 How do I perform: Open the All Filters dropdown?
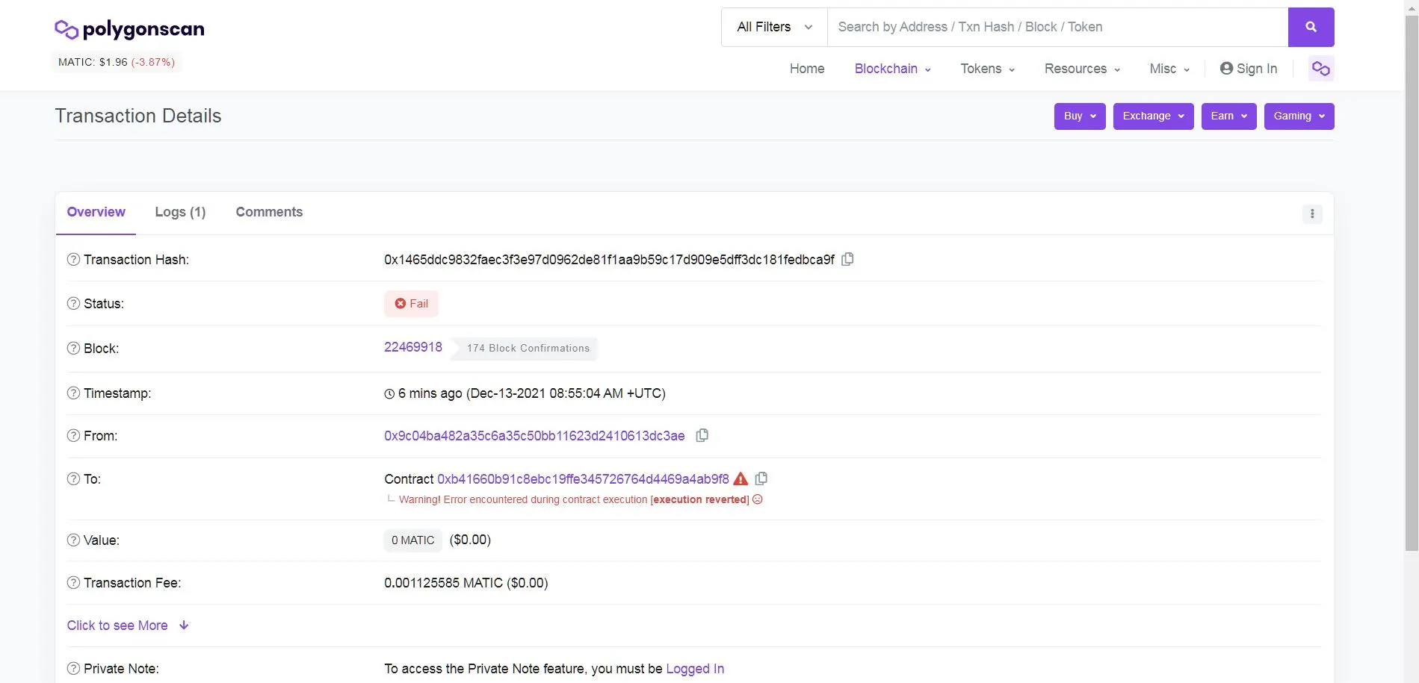[x=774, y=27]
